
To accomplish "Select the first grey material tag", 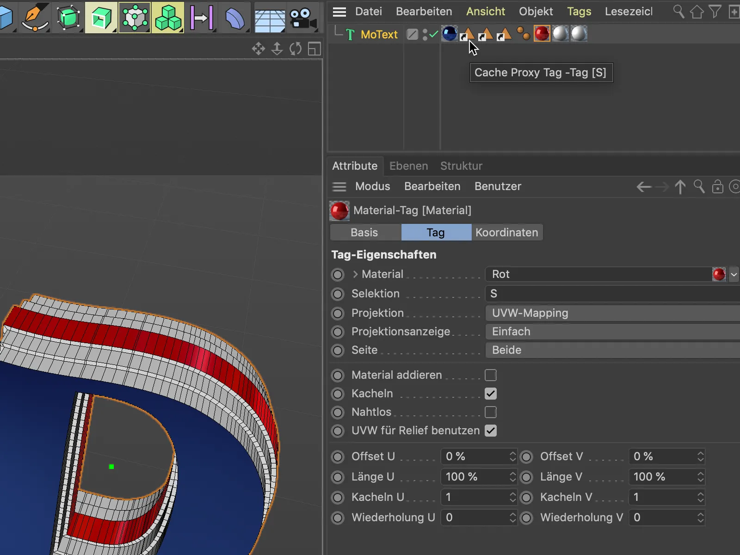I will [x=560, y=33].
